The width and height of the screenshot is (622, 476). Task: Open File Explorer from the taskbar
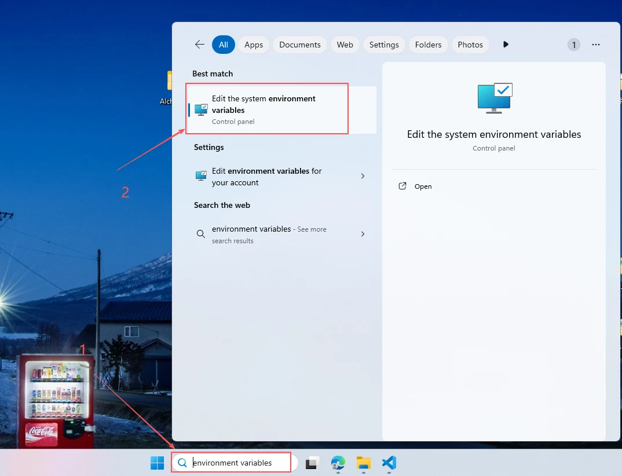tap(364, 463)
